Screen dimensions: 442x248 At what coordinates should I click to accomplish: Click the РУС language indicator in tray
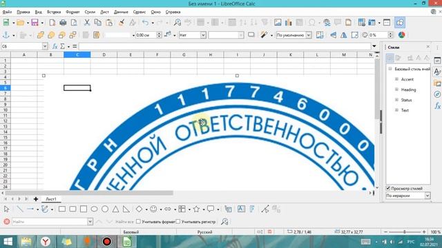click(411, 242)
